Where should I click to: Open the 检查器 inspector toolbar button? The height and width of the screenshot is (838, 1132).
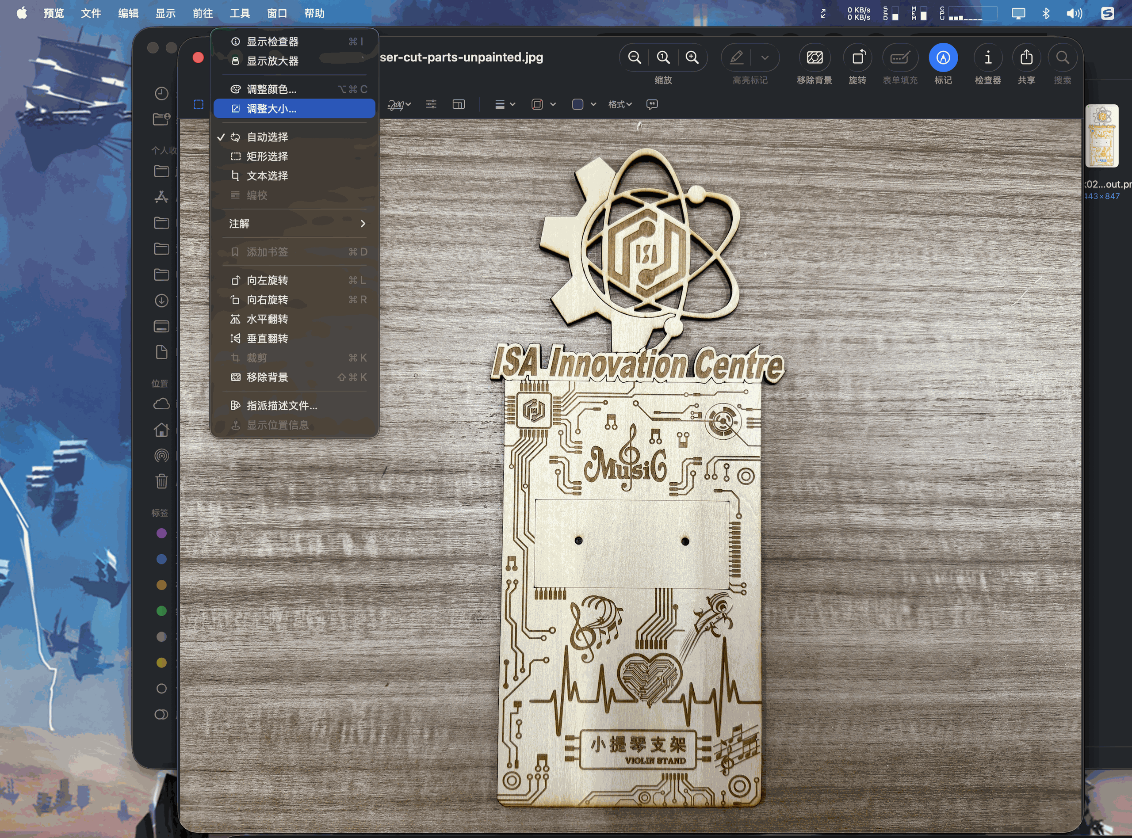988,57
